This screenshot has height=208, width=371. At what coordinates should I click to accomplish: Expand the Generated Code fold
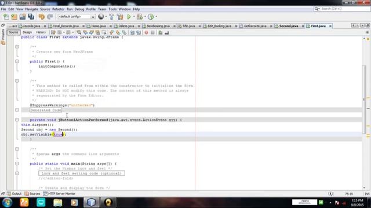click(17, 110)
